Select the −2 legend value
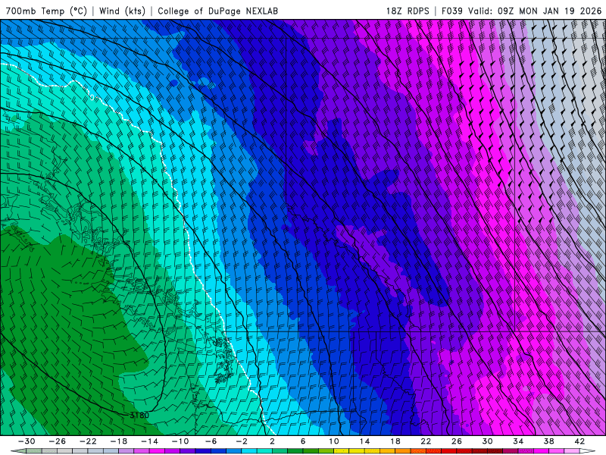606x455 pixels. pos(242,441)
